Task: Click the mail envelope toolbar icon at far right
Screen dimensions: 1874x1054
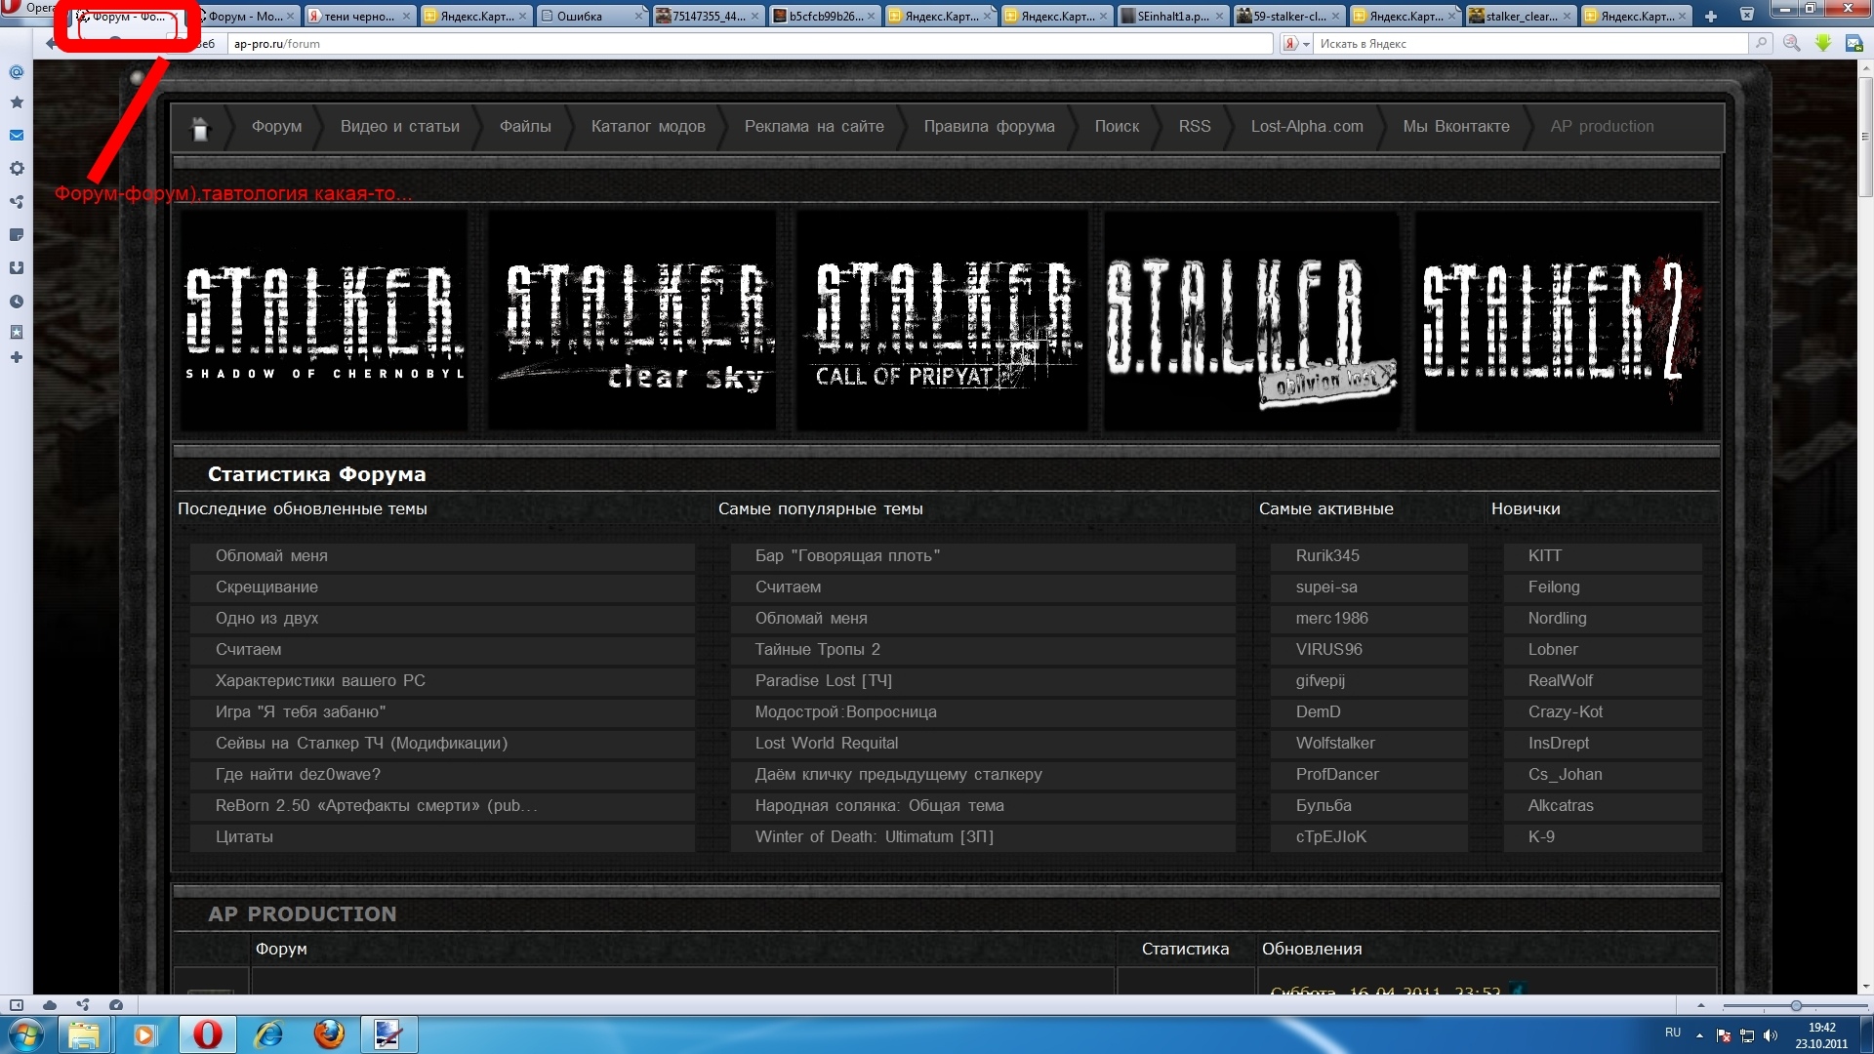Action: [x=1854, y=44]
